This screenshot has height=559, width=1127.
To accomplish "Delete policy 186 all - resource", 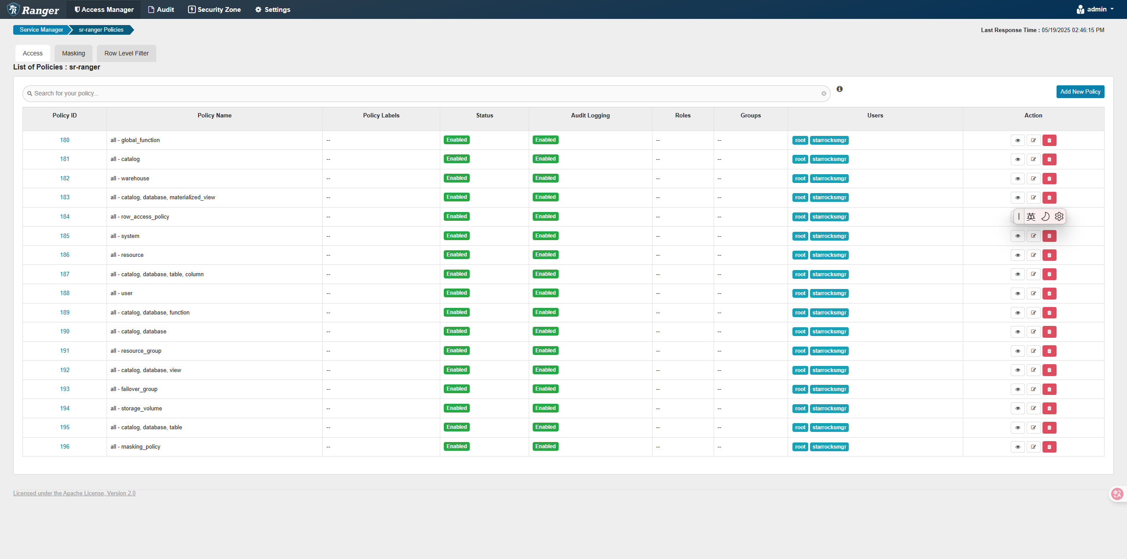I will [x=1049, y=255].
